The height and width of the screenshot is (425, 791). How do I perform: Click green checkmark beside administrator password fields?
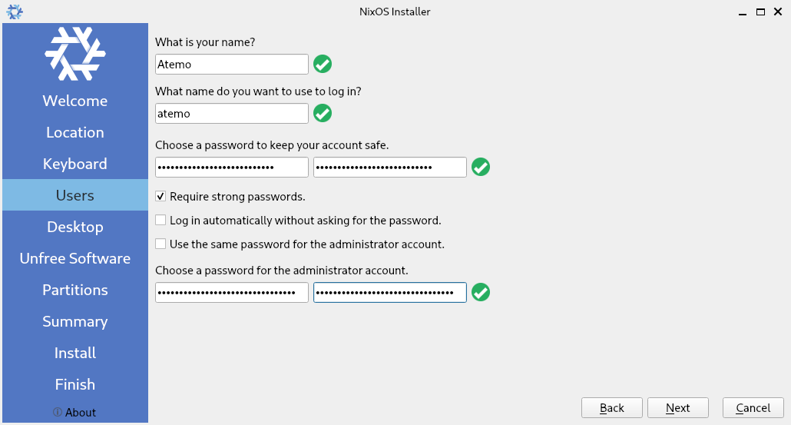(481, 293)
